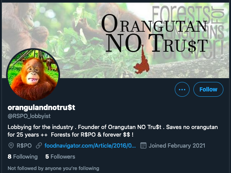Click the Joined February 2021 text
The width and height of the screenshot is (231, 173).
point(177,146)
